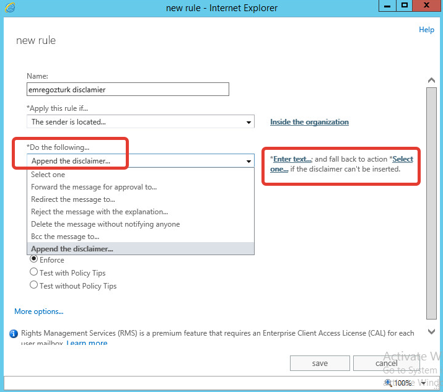Open the 'Enter text...' link
The height and width of the screenshot is (392, 443).
click(292, 159)
